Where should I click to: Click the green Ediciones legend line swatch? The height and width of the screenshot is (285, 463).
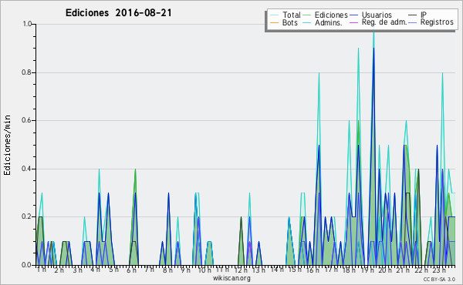[x=307, y=15]
